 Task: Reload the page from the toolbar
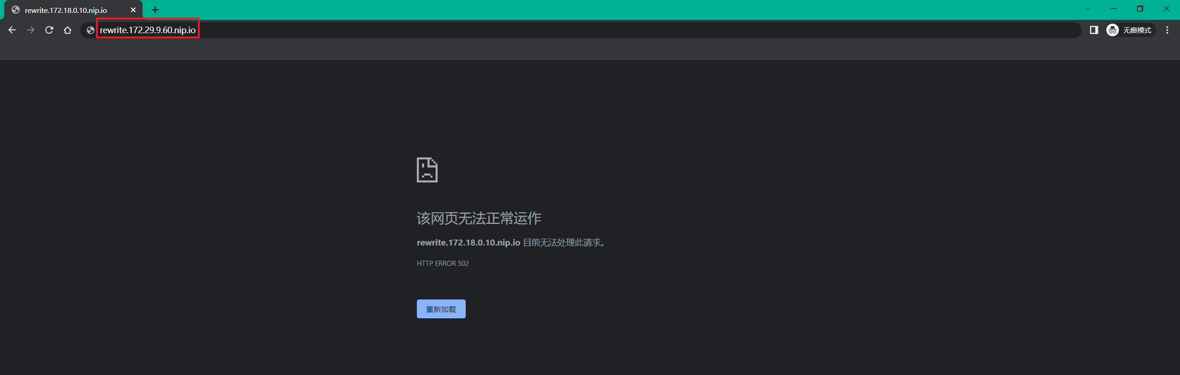(49, 30)
